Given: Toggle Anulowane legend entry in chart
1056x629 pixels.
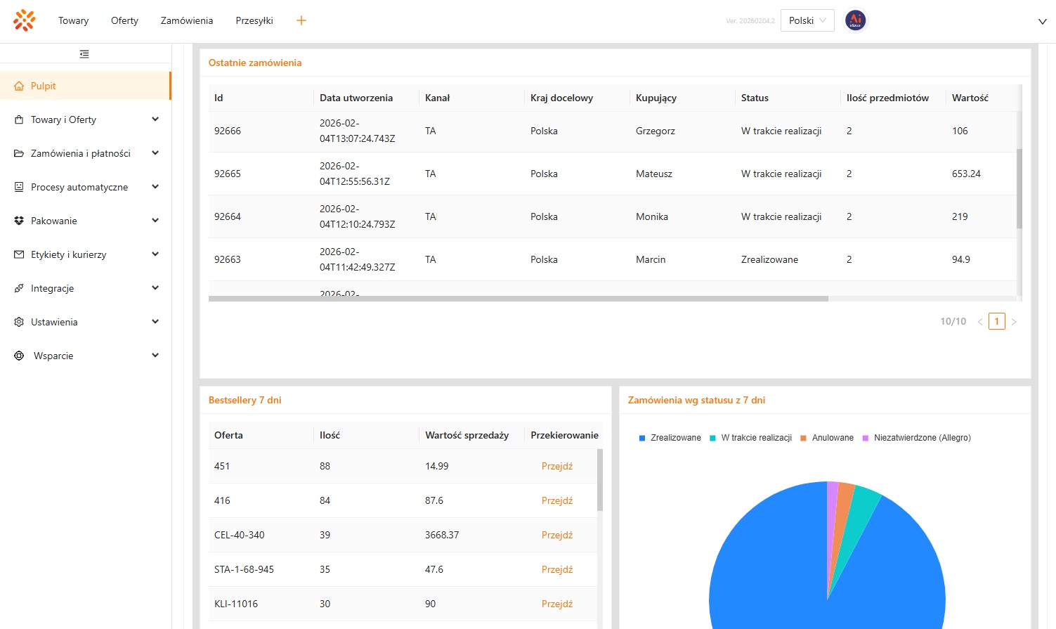Looking at the screenshot, I should point(827,438).
